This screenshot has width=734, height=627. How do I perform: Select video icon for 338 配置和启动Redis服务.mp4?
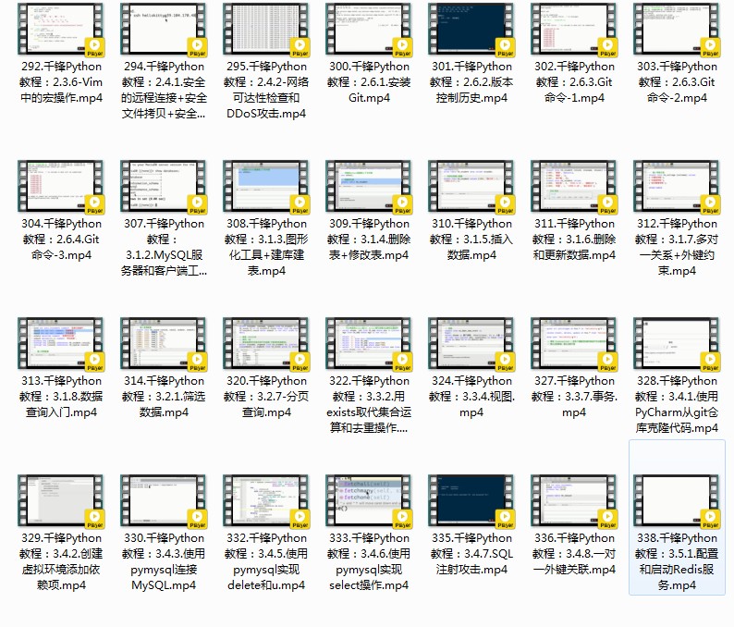[677, 501]
